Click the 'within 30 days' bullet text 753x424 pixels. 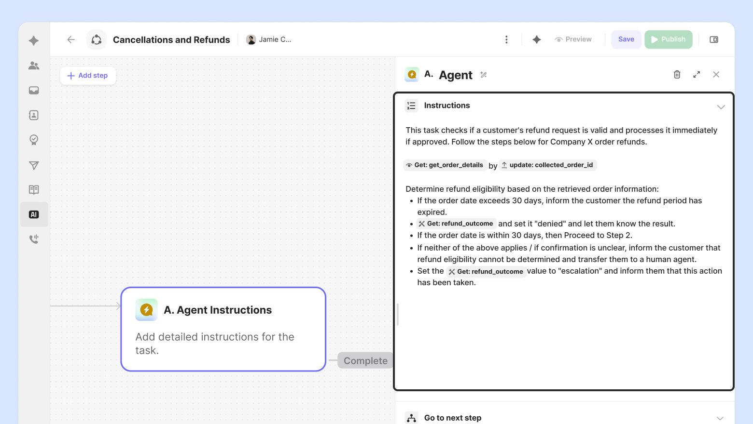pyautogui.click(x=525, y=235)
